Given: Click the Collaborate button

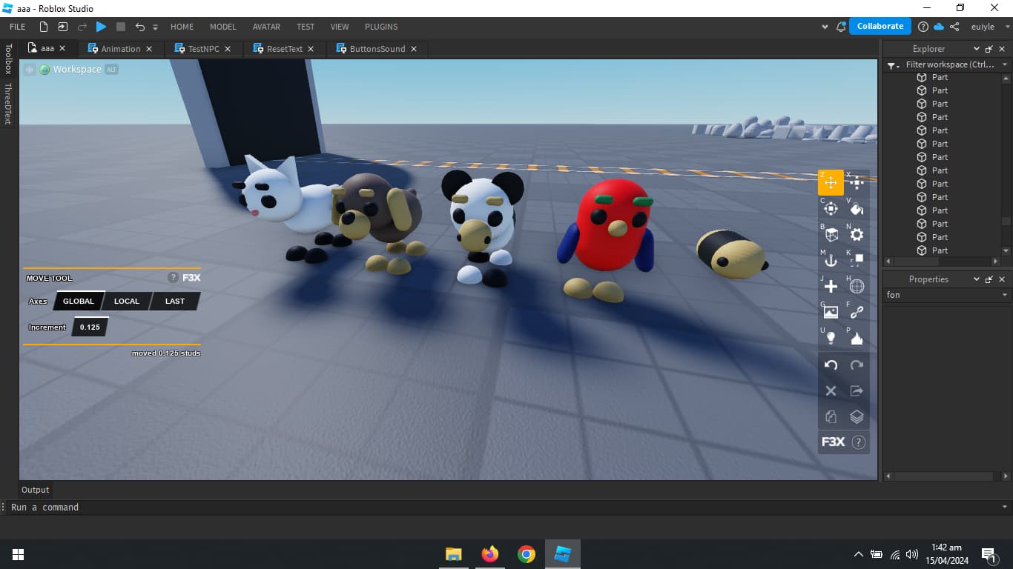Looking at the screenshot, I should 880,26.
